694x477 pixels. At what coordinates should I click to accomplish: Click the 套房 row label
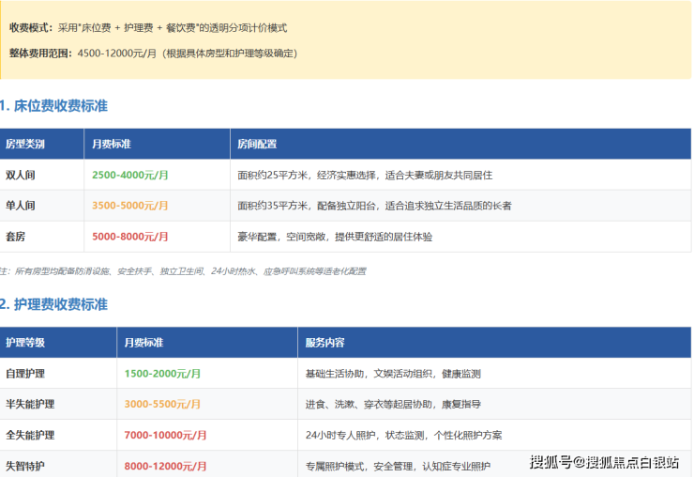16,237
